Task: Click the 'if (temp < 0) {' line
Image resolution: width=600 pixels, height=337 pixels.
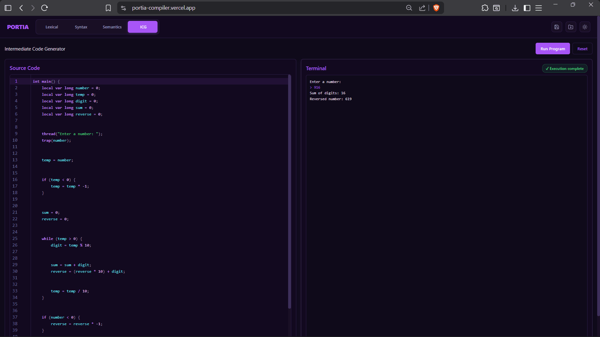Action: (59, 180)
